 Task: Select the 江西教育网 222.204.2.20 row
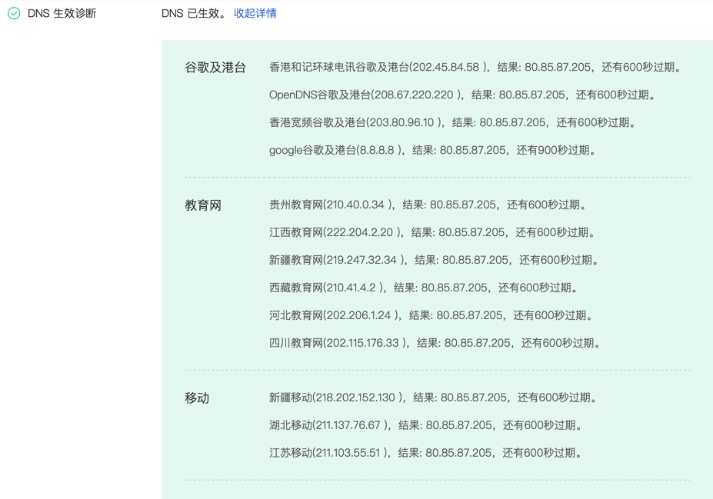[433, 233]
